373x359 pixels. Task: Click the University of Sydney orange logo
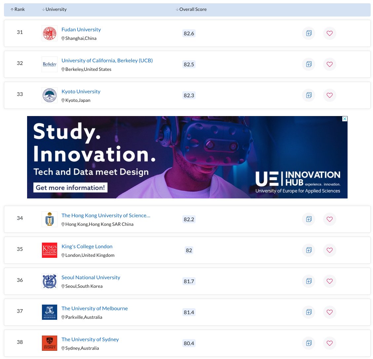click(50, 343)
